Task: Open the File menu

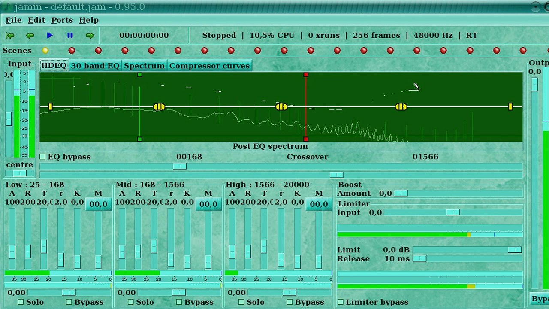Action: tap(13, 20)
